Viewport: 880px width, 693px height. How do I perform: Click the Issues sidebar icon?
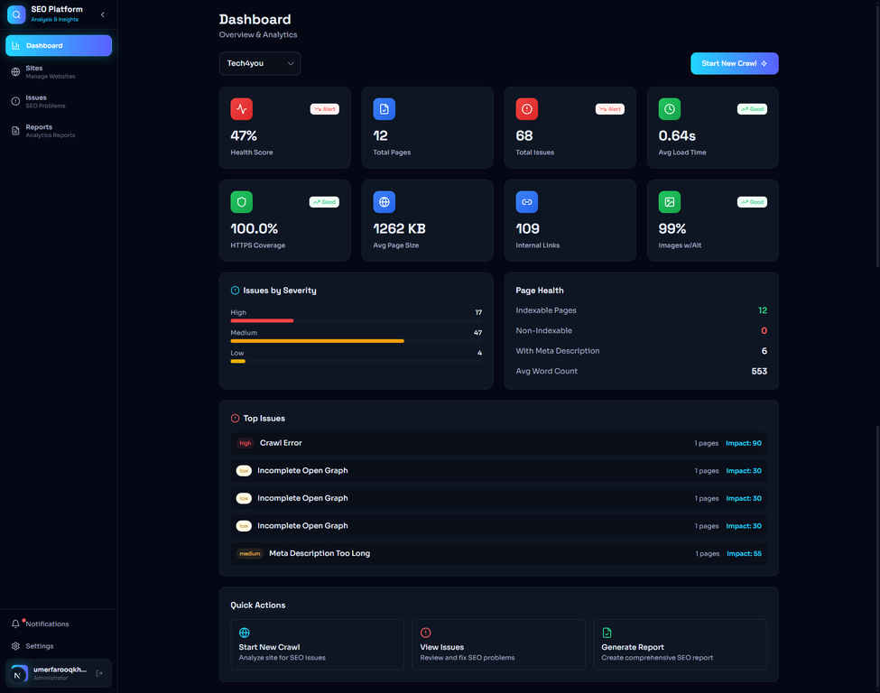(x=15, y=101)
